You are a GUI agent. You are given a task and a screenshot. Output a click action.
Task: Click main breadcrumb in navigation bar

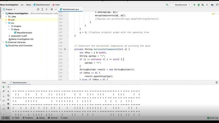(x=57, y=5)
